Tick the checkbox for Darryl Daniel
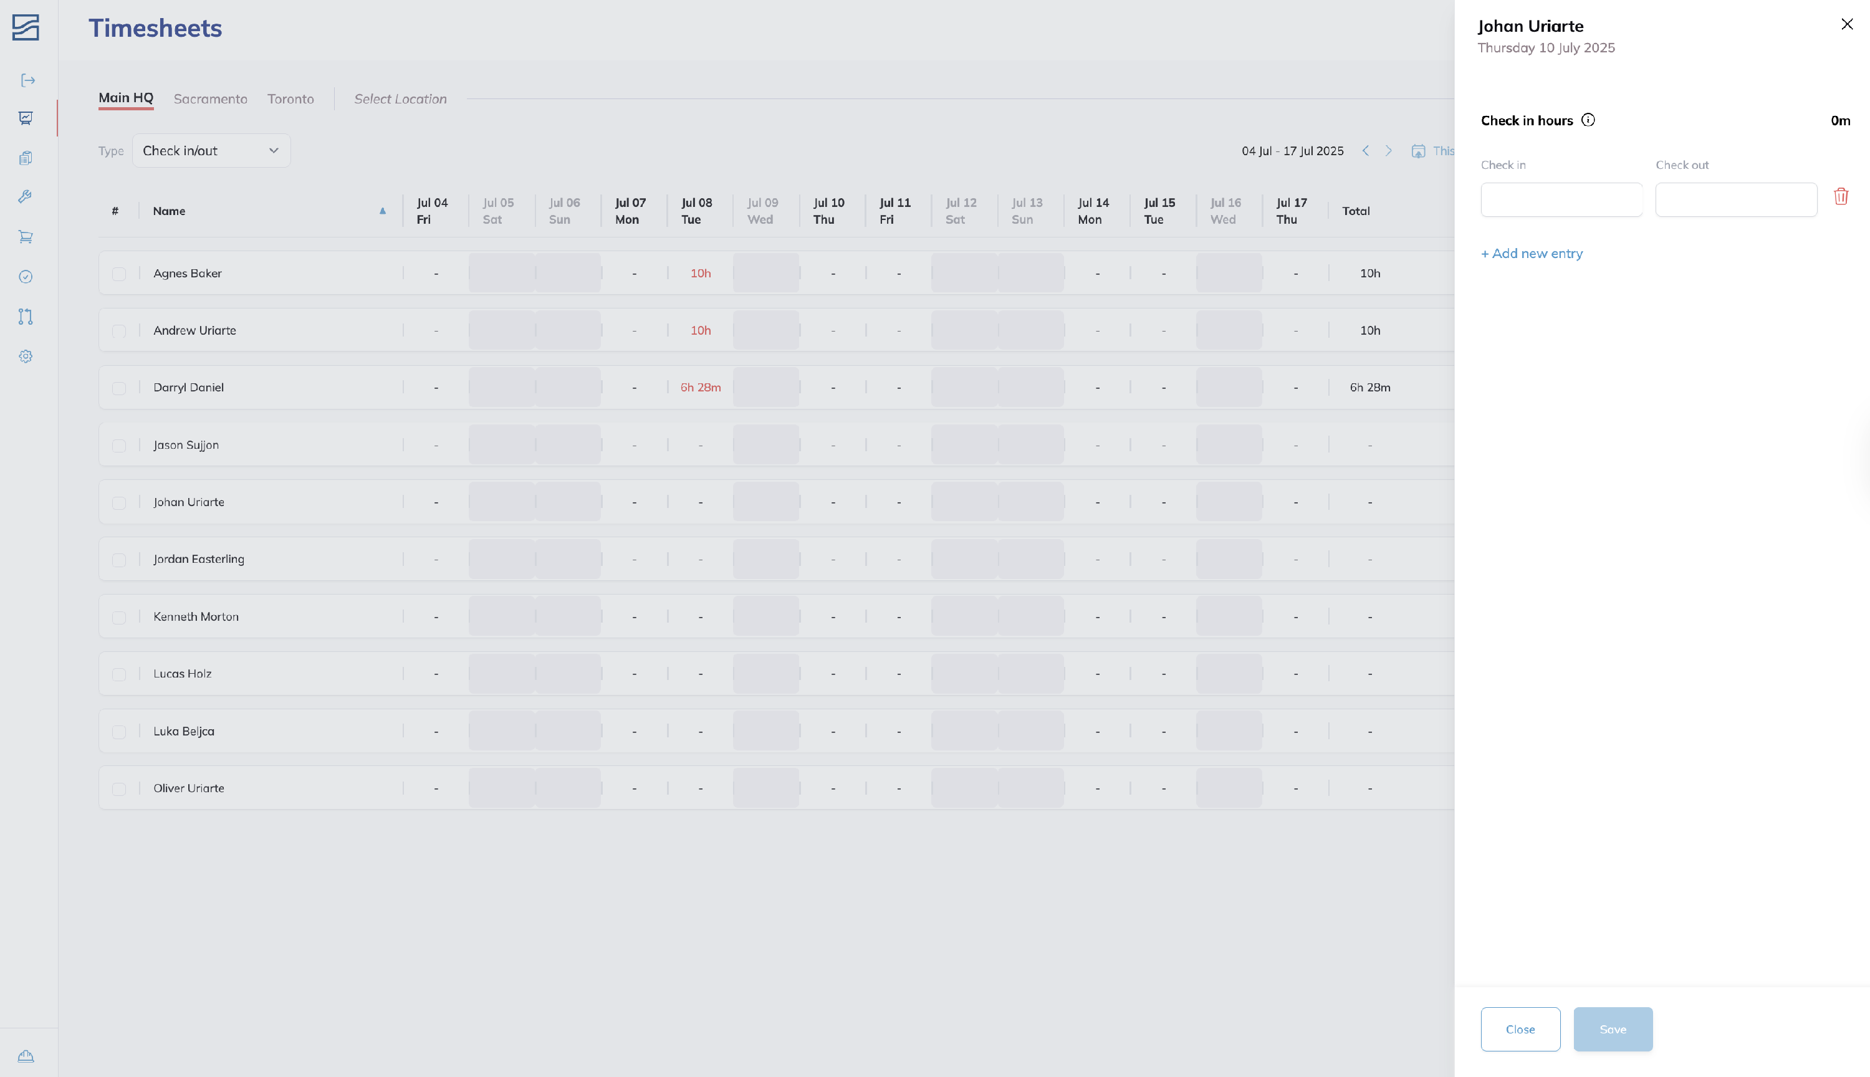Viewport: 1870px width, 1077px height. tap(119, 388)
